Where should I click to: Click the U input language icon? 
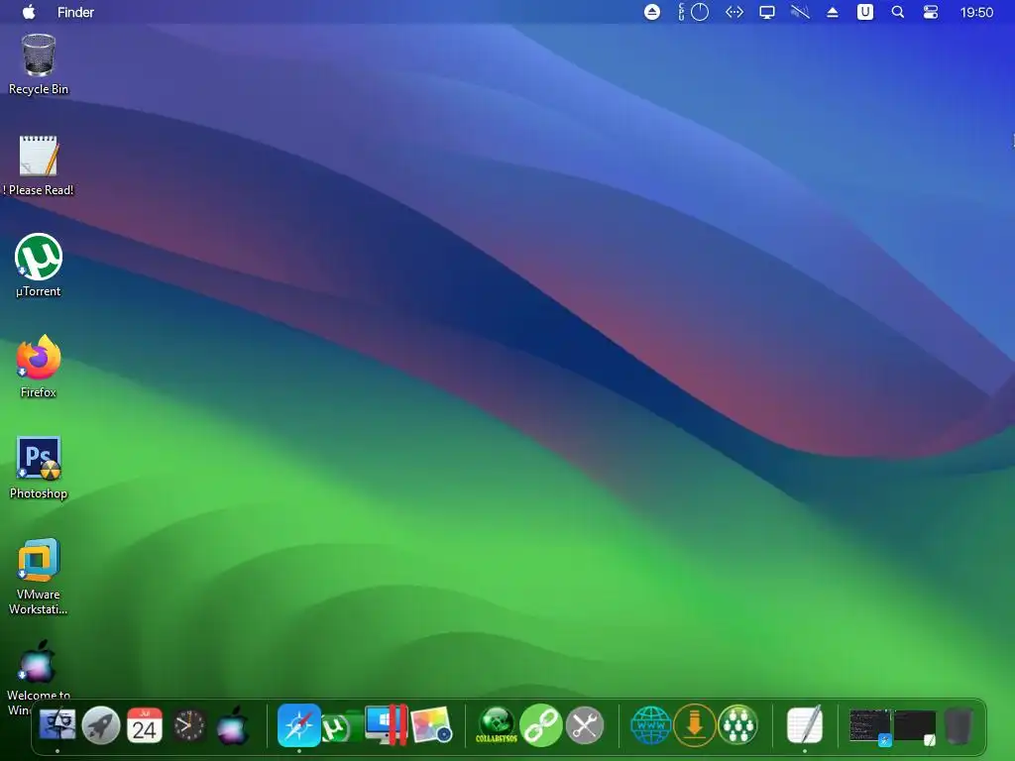coord(864,12)
